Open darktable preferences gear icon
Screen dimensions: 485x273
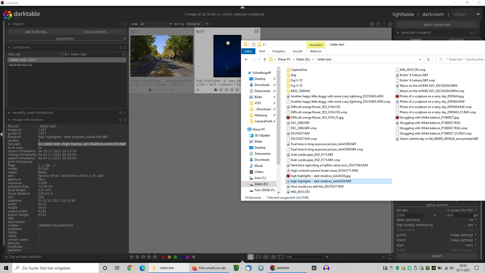click(x=390, y=24)
